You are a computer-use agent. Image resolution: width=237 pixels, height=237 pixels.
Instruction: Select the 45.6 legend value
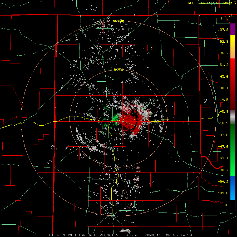(x=224, y=76)
